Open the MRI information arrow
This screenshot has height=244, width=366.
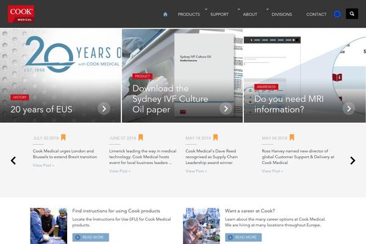click(x=349, y=109)
